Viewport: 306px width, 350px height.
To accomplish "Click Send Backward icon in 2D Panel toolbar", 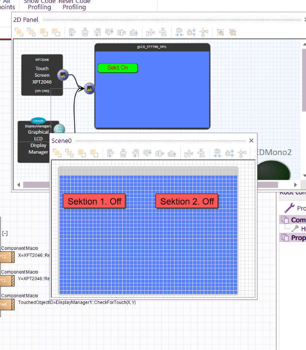I will click(56, 32).
